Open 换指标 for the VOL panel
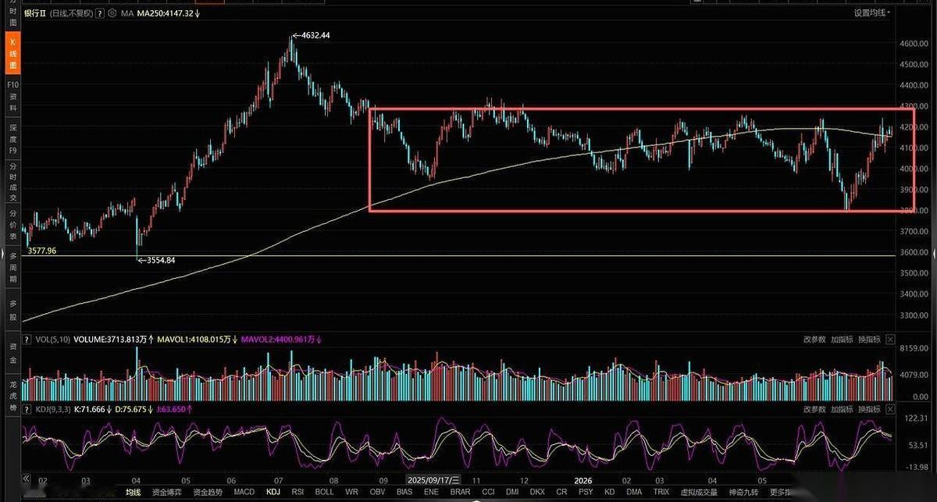This screenshot has width=937, height=502. pyautogui.click(x=869, y=340)
